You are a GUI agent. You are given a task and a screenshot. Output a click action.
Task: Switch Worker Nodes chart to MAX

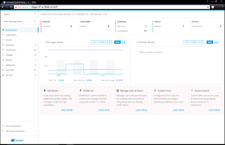click(210, 42)
